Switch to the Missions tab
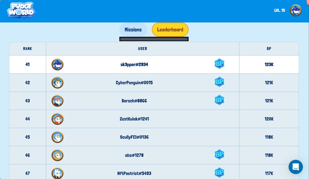Screen dimensions: 309x179 point(133,29)
